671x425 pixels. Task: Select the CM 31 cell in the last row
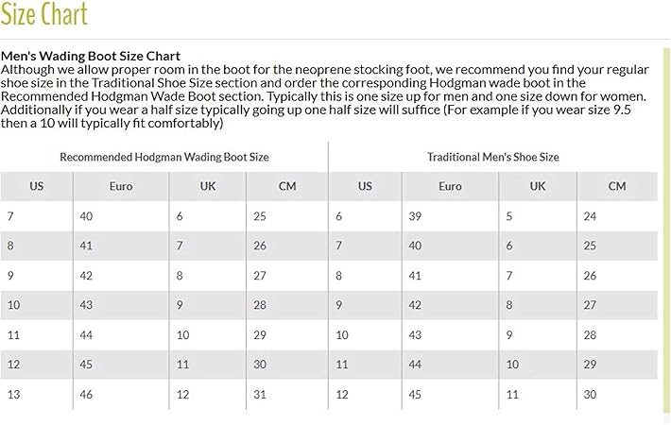[260, 393]
